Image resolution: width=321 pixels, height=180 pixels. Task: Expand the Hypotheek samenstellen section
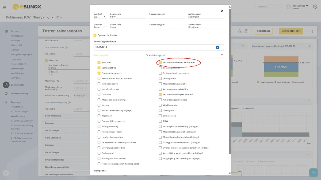pyautogui.click(x=66, y=167)
